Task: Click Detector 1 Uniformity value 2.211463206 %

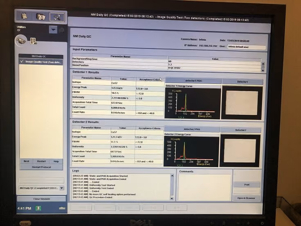Action: [x=120, y=98]
